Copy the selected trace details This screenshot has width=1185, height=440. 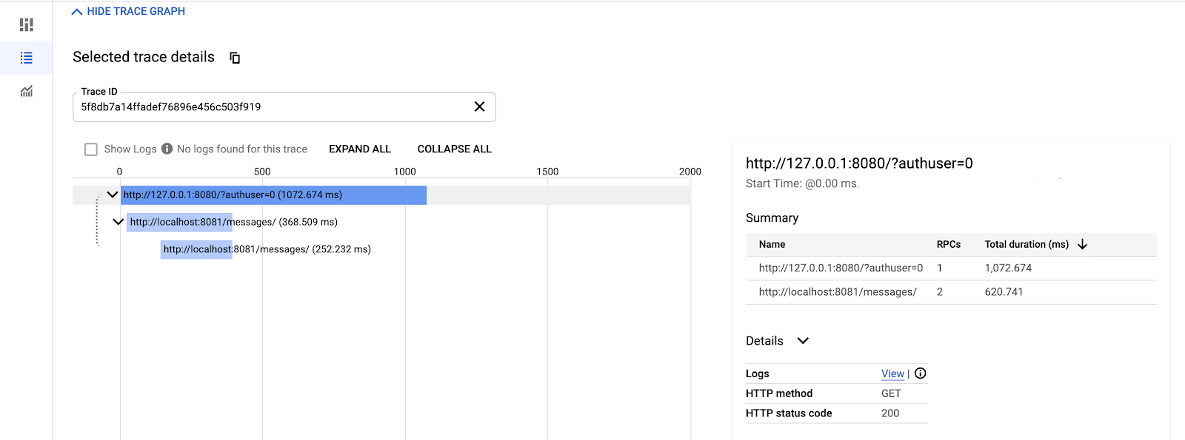[235, 58]
